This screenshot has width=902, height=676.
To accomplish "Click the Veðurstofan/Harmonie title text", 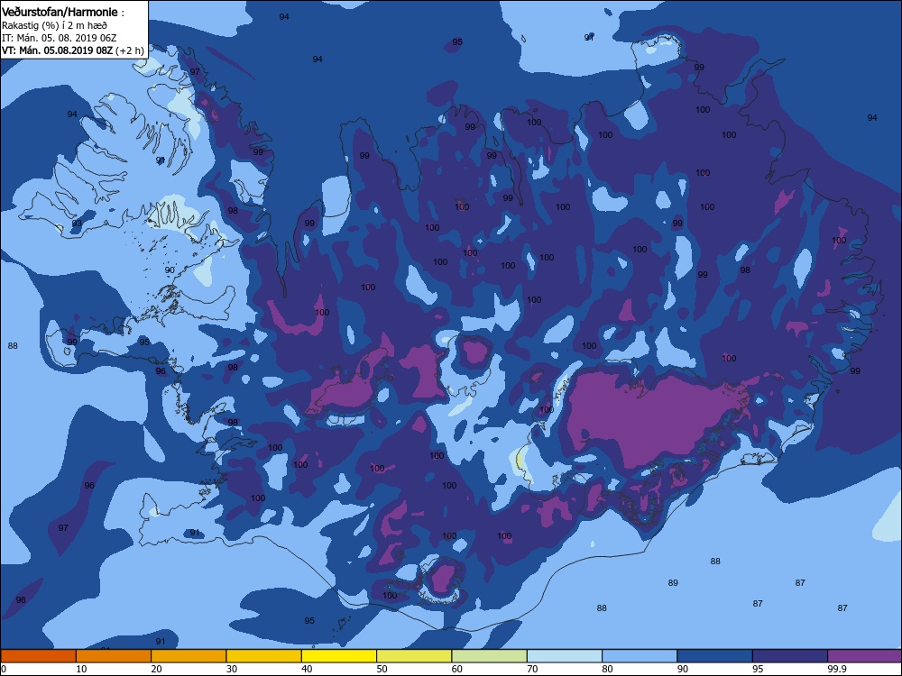I will [60, 12].
